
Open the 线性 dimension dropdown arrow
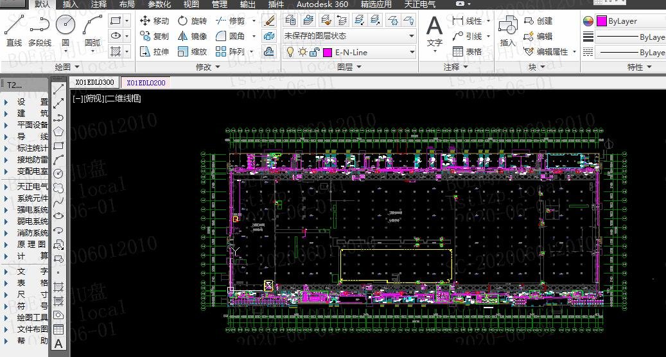coord(489,21)
